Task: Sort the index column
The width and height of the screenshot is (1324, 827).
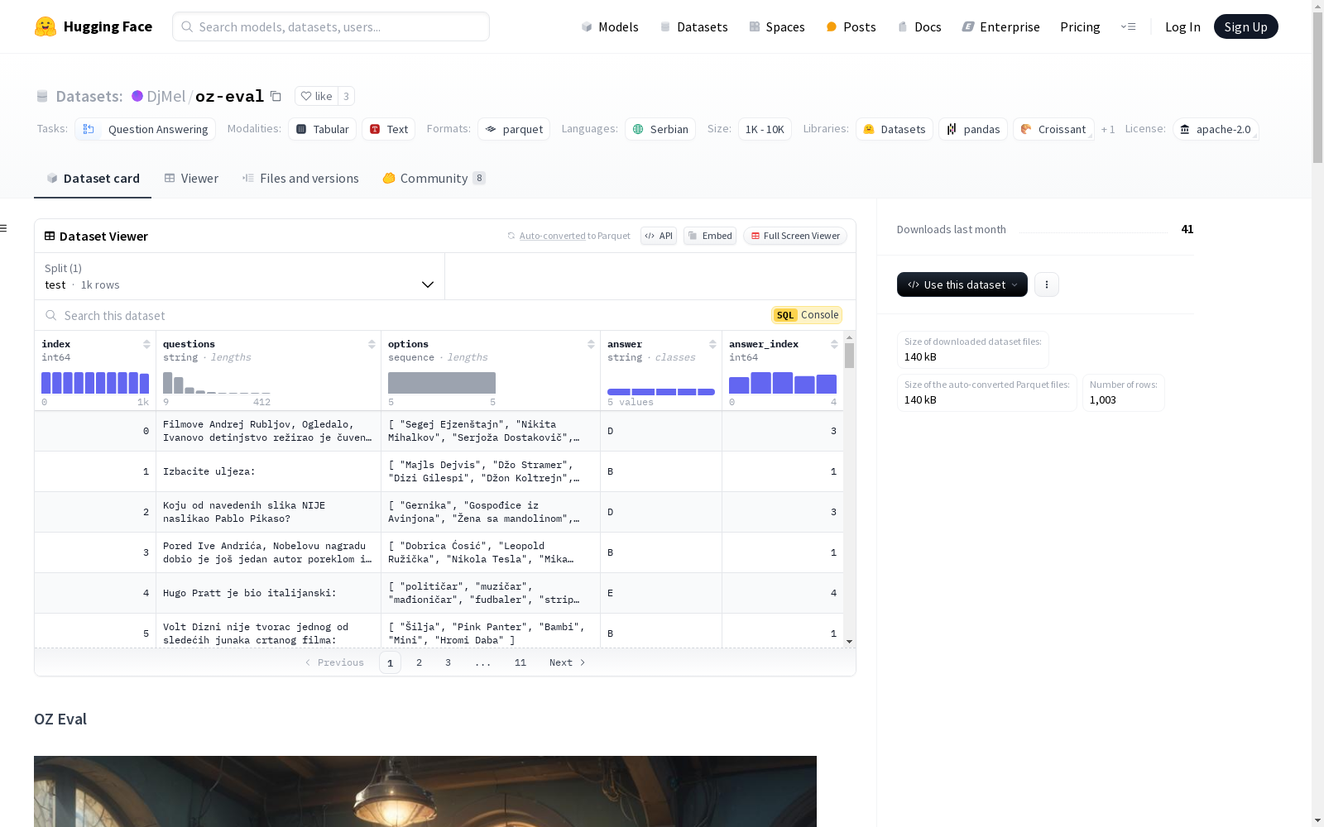Action: coord(146,344)
